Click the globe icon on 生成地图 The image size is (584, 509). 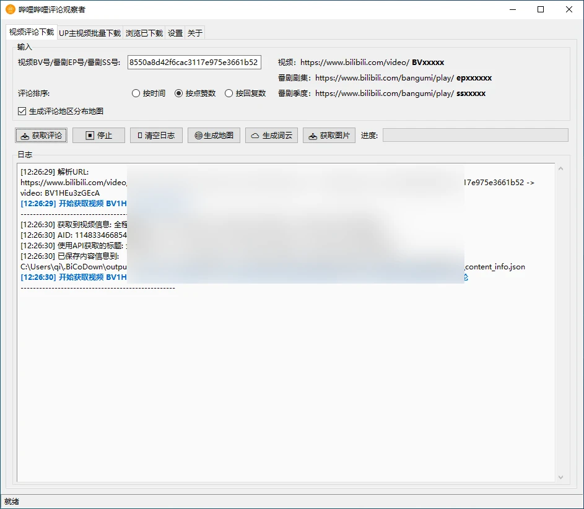click(x=198, y=136)
